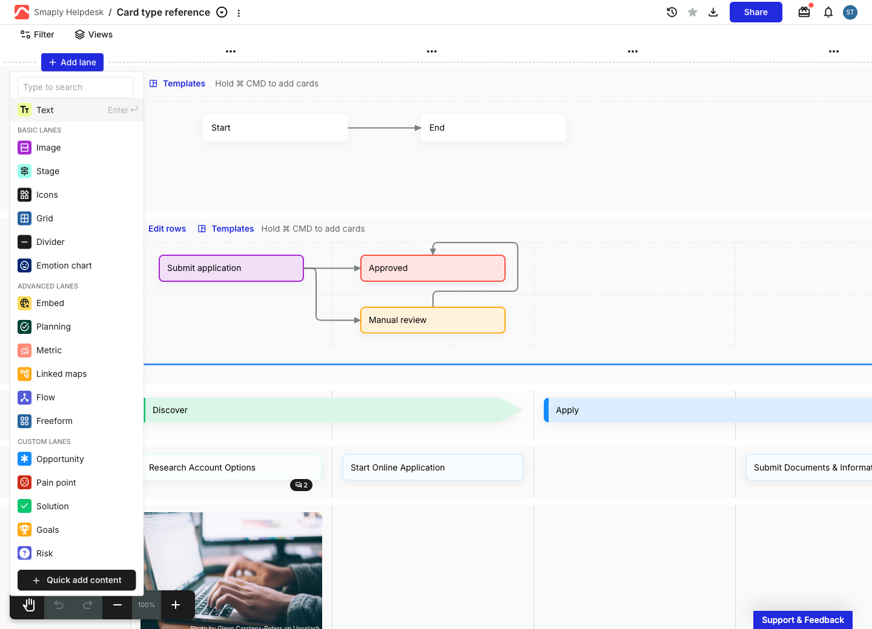Click Quick add content button

(x=77, y=580)
